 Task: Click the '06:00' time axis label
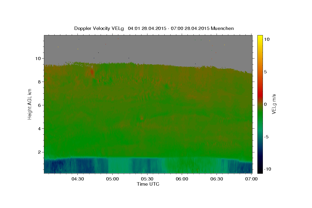coord(182,179)
